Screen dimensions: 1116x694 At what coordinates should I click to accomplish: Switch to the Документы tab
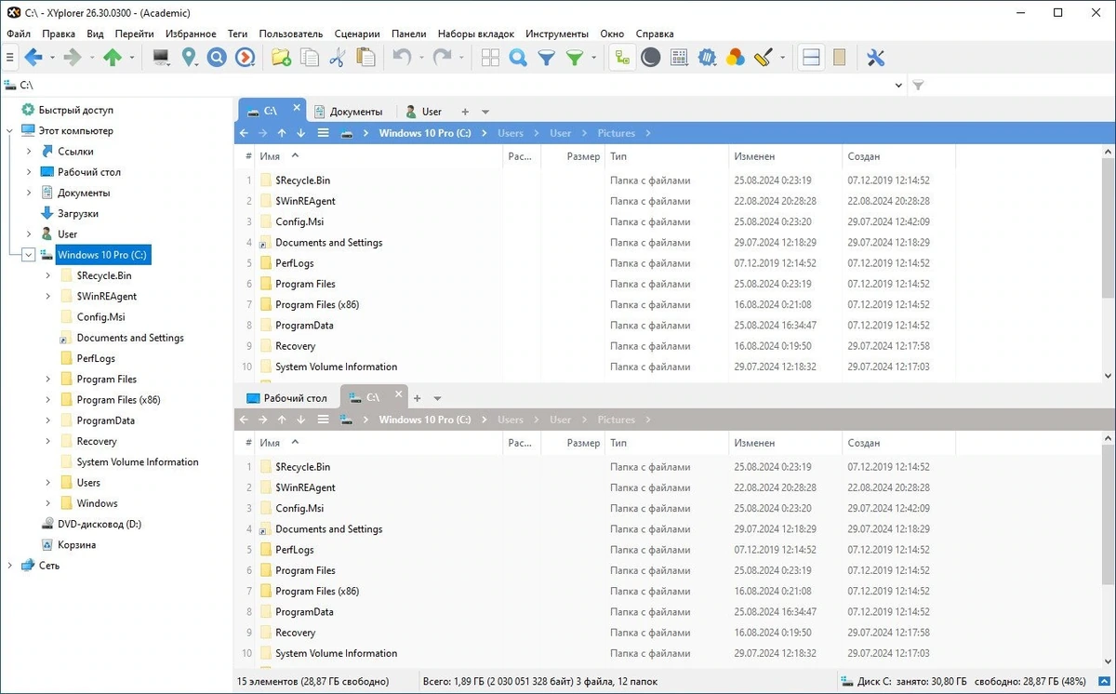coord(348,112)
